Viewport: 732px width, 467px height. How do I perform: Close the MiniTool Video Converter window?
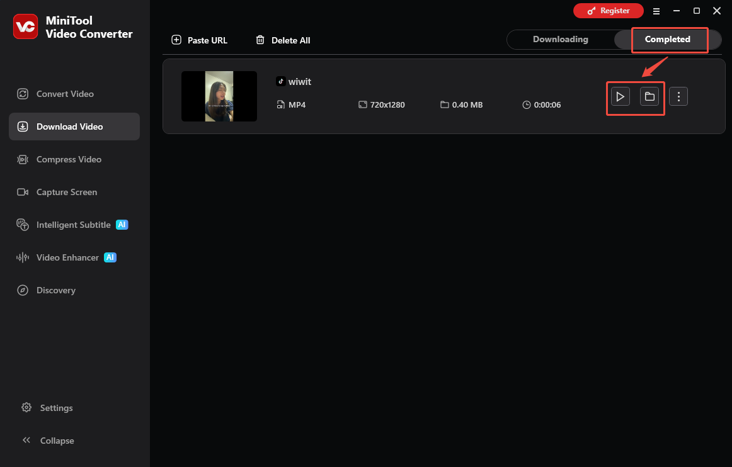point(717,11)
